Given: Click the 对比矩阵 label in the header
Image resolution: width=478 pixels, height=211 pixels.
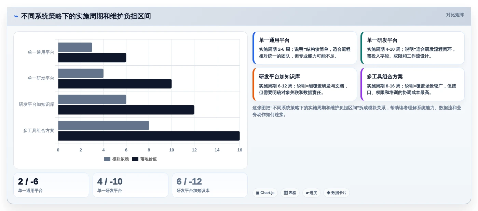Looking at the screenshot, I should [455, 15].
